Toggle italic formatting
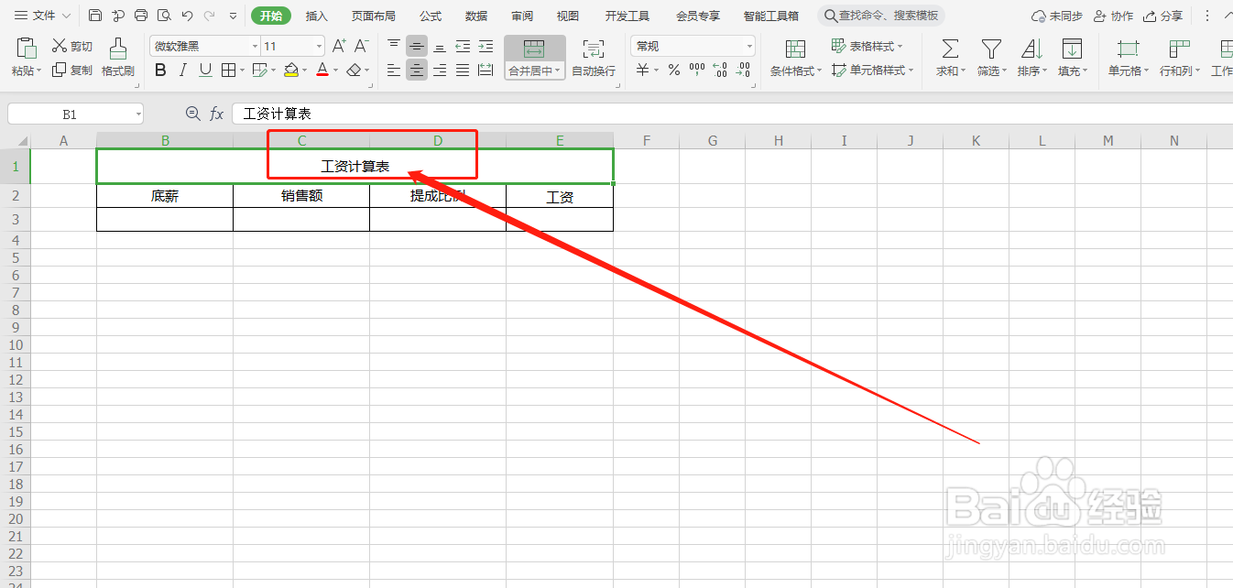The height and width of the screenshot is (588, 1233). [181, 70]
